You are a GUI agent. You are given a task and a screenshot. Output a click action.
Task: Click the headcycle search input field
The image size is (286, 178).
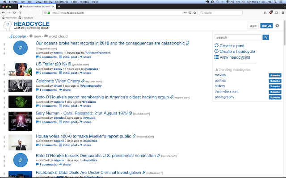coord(238,37)
